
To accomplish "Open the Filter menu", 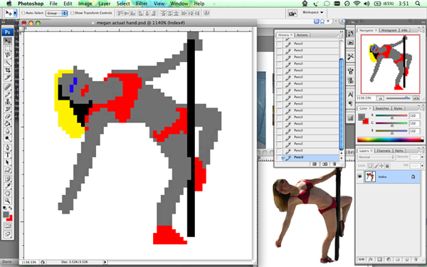I will click(142, 4).
